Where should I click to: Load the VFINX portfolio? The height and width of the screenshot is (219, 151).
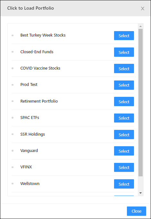[x=124, y=167]
